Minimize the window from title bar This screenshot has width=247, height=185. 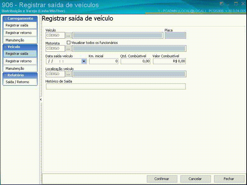pos(229,4)
